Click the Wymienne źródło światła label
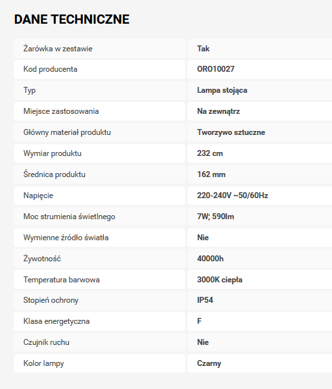The image size is (332, 389). coord(66,238)
